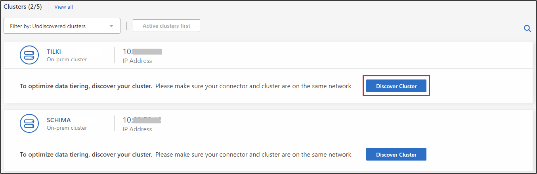This screenshot has width=537, height=174.
Task: Toggle the Active clusters first button
Action: click(166, 26)
